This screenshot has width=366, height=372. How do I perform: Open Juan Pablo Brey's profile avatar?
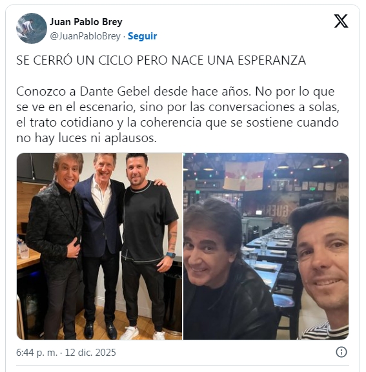pyautogui.click(x=32, y=28)
